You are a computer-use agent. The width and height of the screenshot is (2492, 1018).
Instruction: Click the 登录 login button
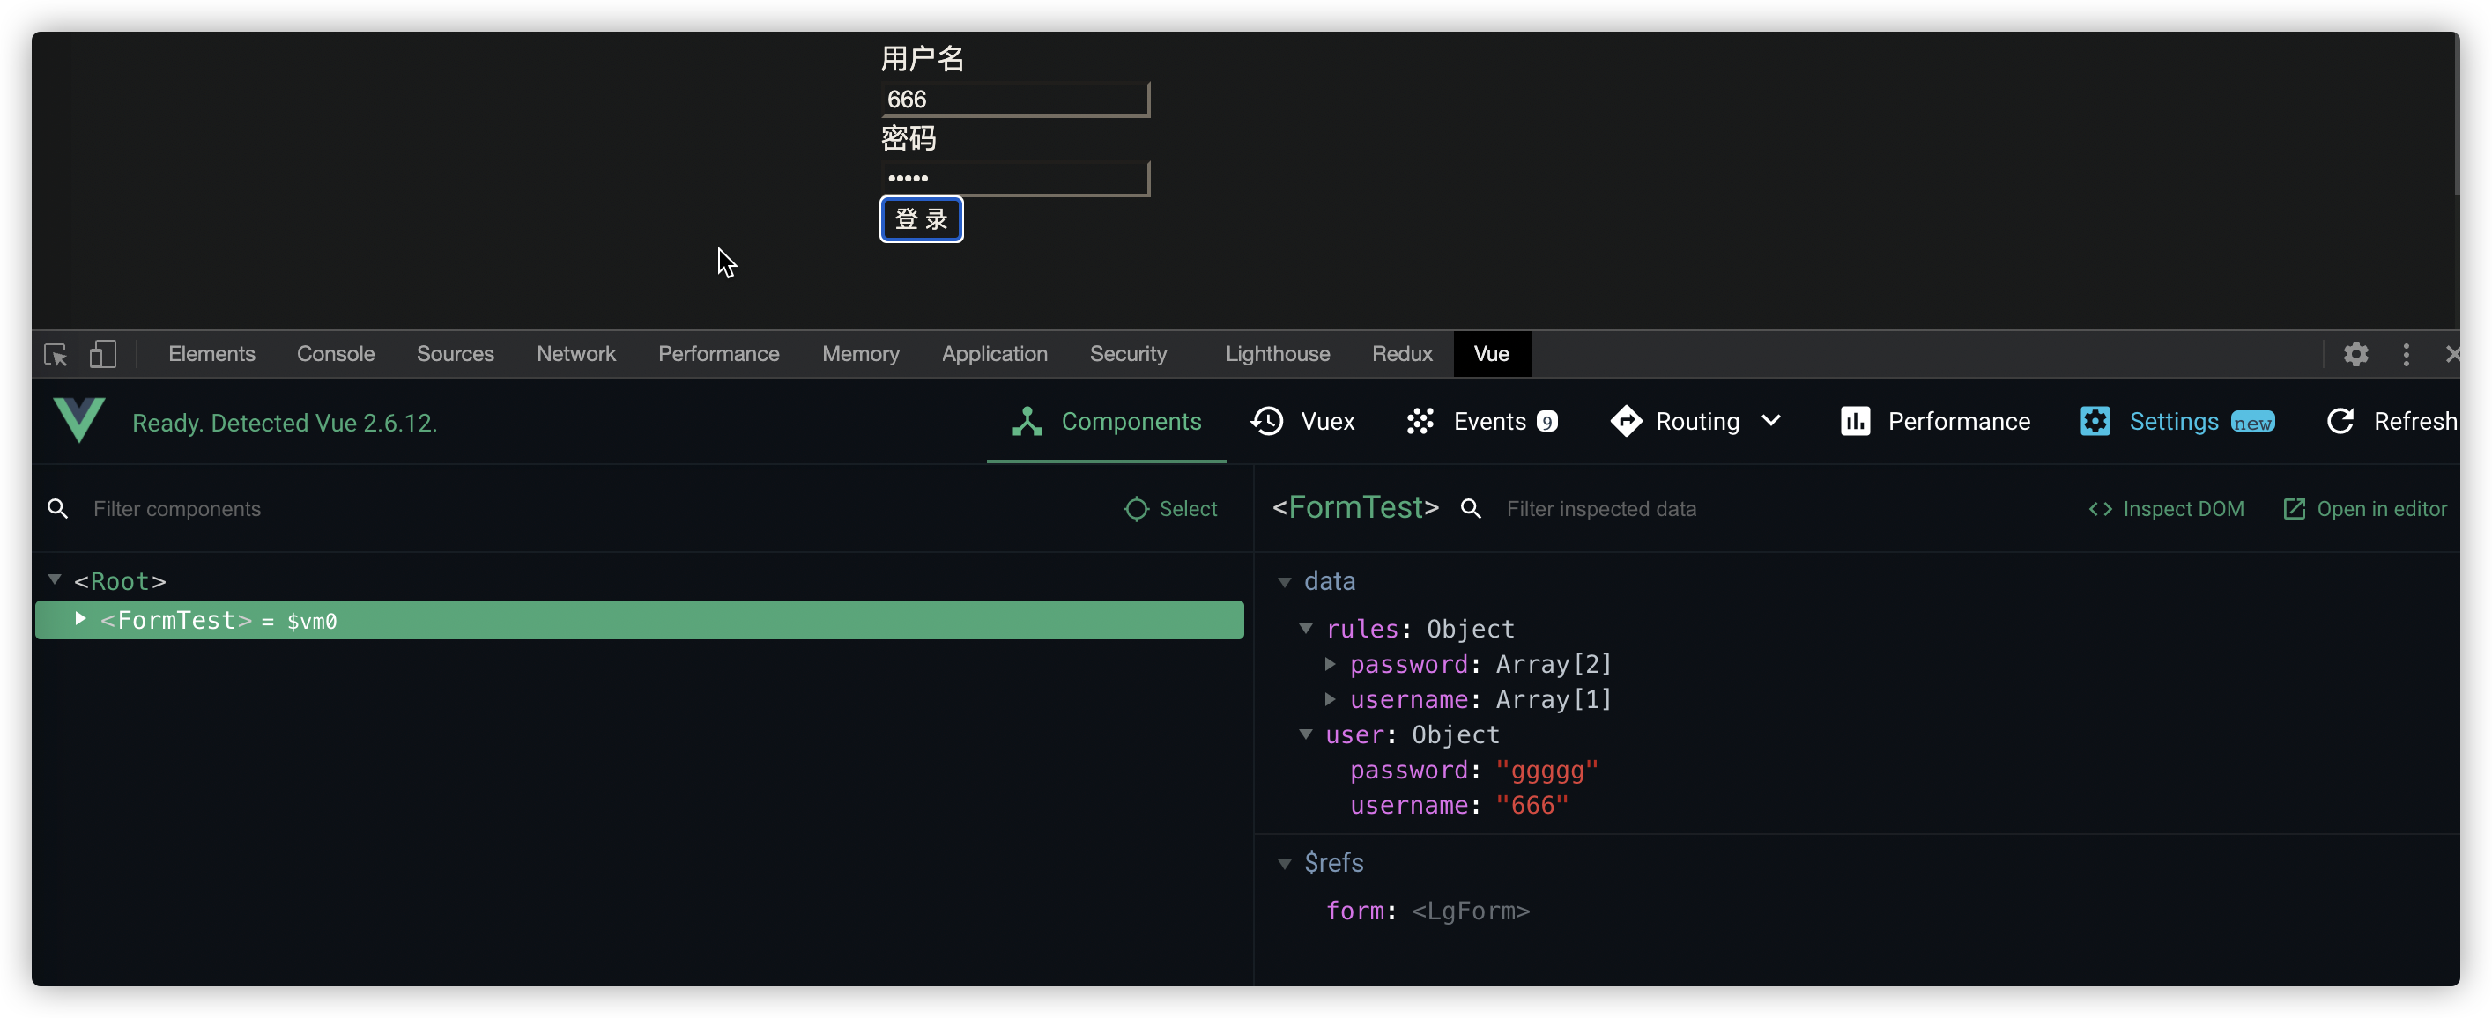pos(921,219)
